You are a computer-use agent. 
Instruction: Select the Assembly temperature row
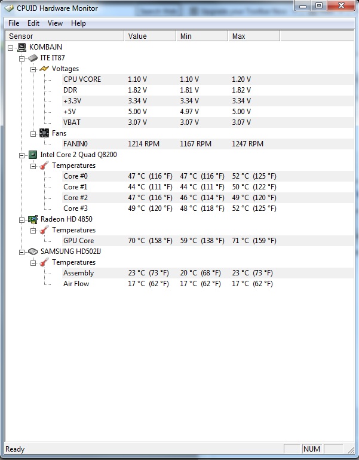[x=208, y=273]
